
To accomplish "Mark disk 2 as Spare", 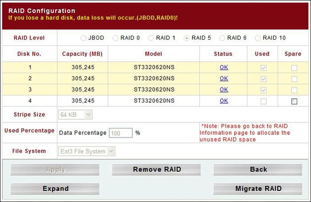I will coord(294,79).
